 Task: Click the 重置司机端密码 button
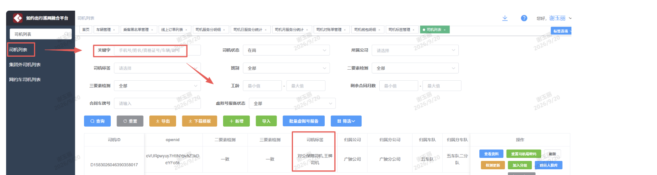524,154
